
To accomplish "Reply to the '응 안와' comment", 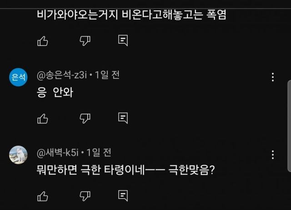I will pos(123,119).
